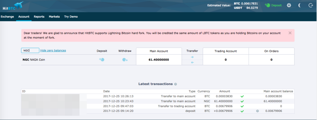Transfer NGC to main account with left arrow
The height and width of the screenshot is (120, 317).
click(192, 62)
